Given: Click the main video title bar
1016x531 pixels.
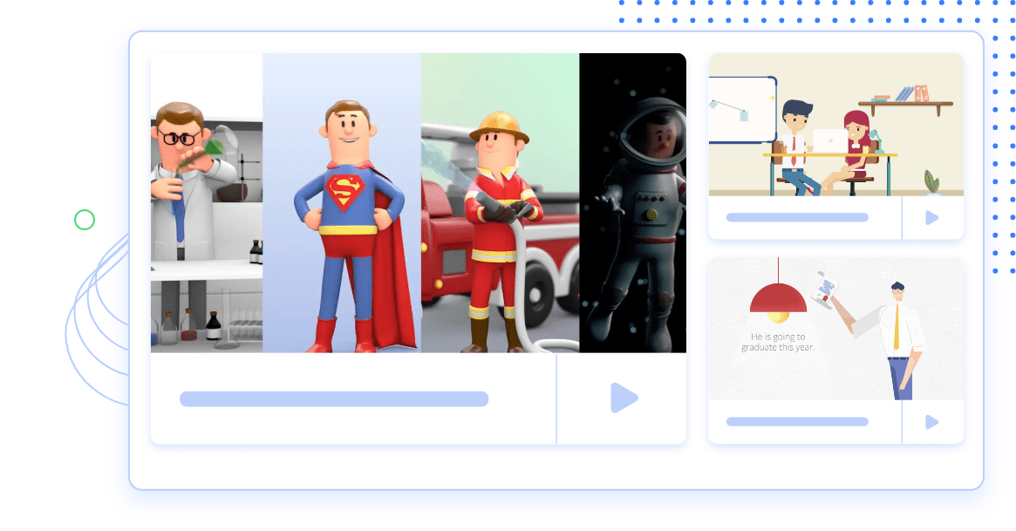Looking at the screenshot, I should 333,399.
